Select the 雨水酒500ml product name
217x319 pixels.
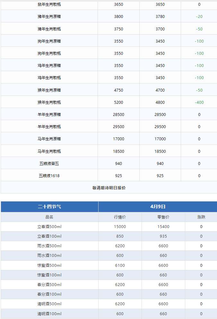49,246
